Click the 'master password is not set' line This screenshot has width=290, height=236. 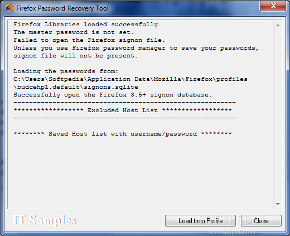[x=74, y=32]
